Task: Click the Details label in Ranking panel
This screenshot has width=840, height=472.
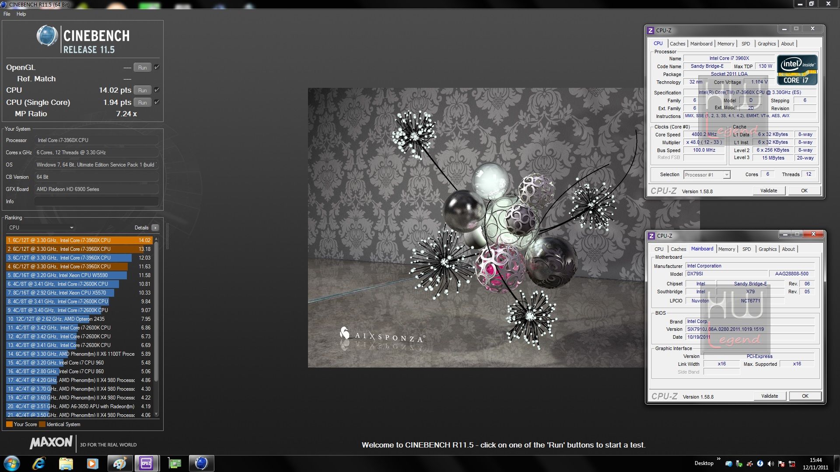Action: (x=141, y=228)
